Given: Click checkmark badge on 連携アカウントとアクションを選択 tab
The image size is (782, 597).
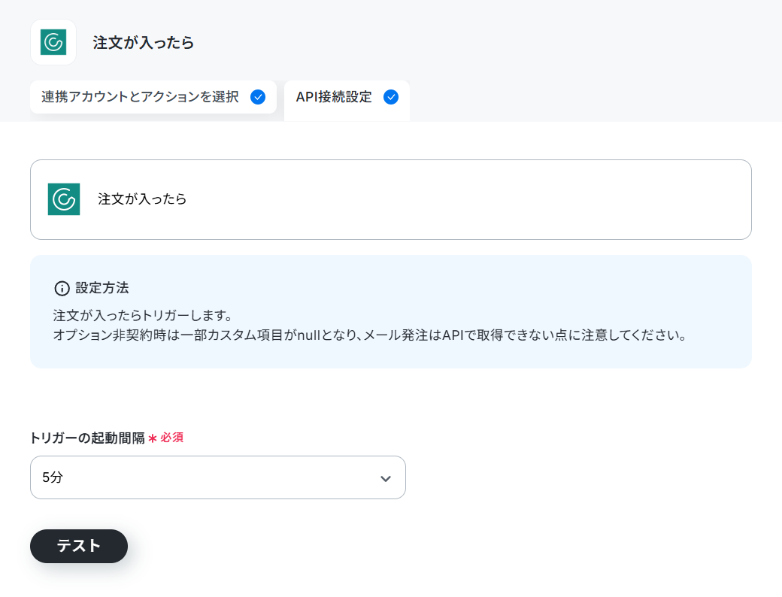Looking at the screenshot, I should pyautogui.click(x=258, y=97).
